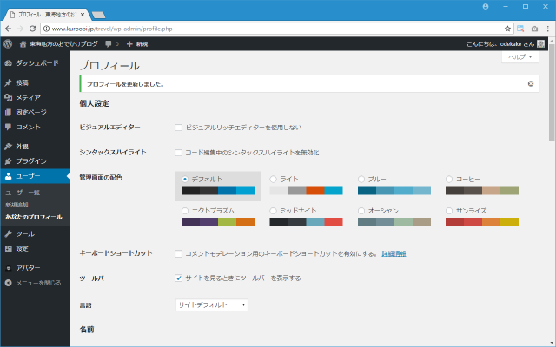Uncheck サイトを見るときにツールバーを表示する

pyautogui.click(x=178, y=278)
